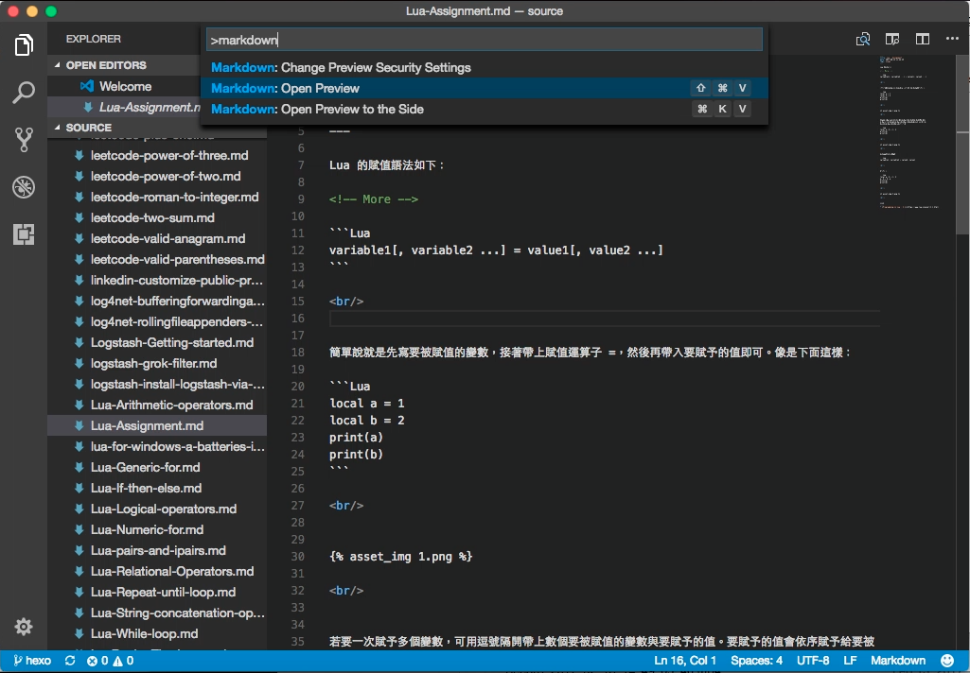Click the command palette input field
Image resolution: width=970 pixels, height=673 pixels.
pyautogui.click(x=484, y=40)
